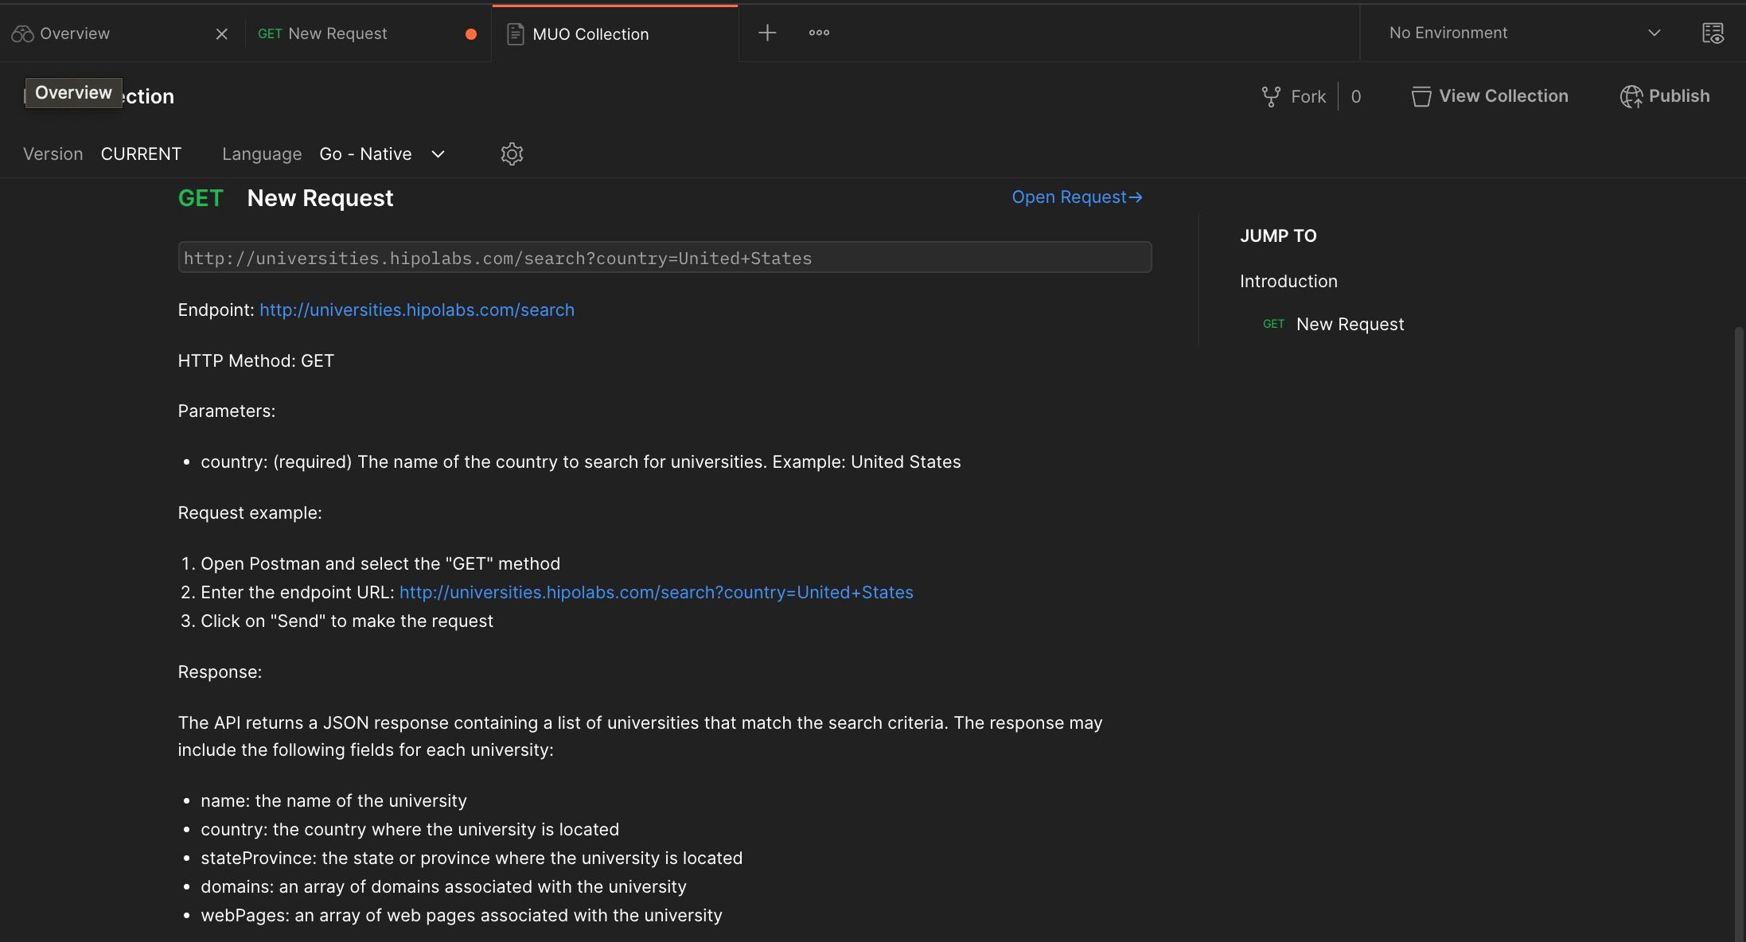The width and height of the screenshot is (1746, 942).
Task: Open the Version CURRENT selector
Action: point(141,154)
